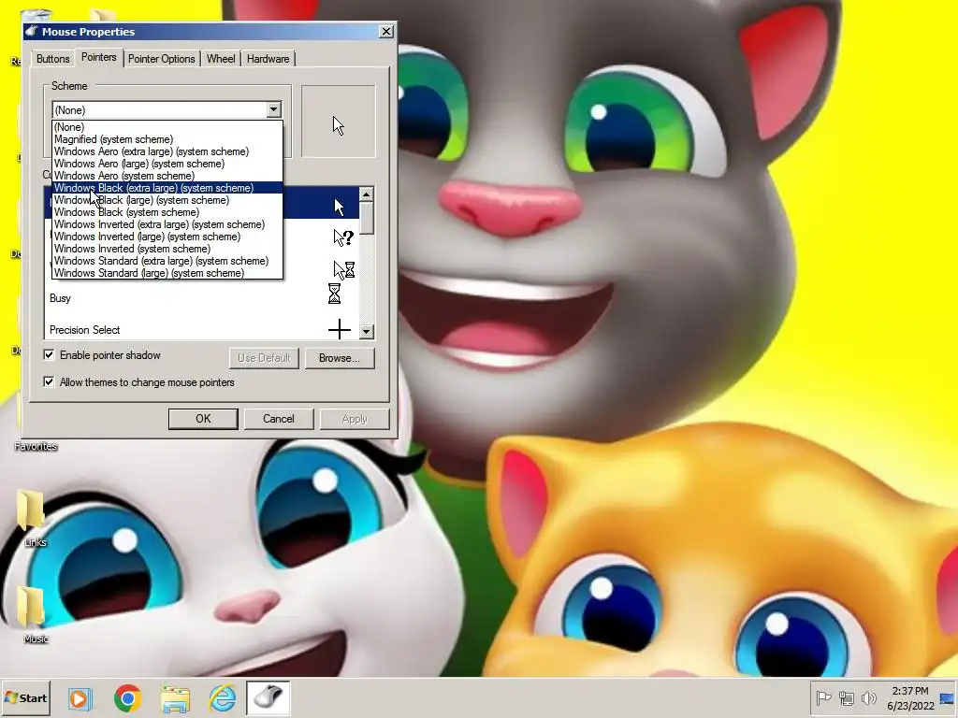Viewport: 958px width, 718px height.
Task: Click the pointer list scrollbar thumb
Action: (x=366, y=218)
